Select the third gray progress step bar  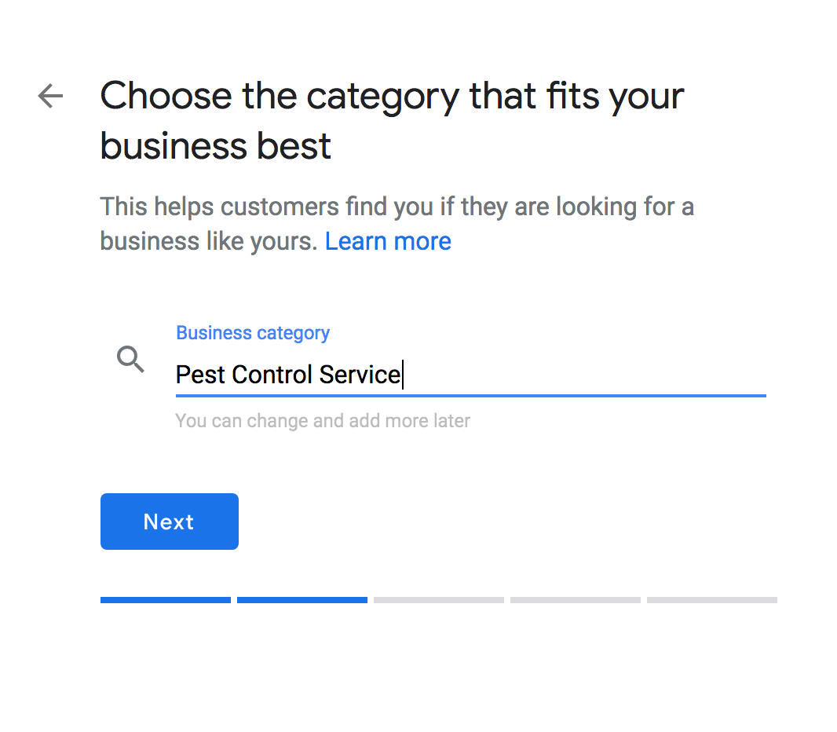439,600
